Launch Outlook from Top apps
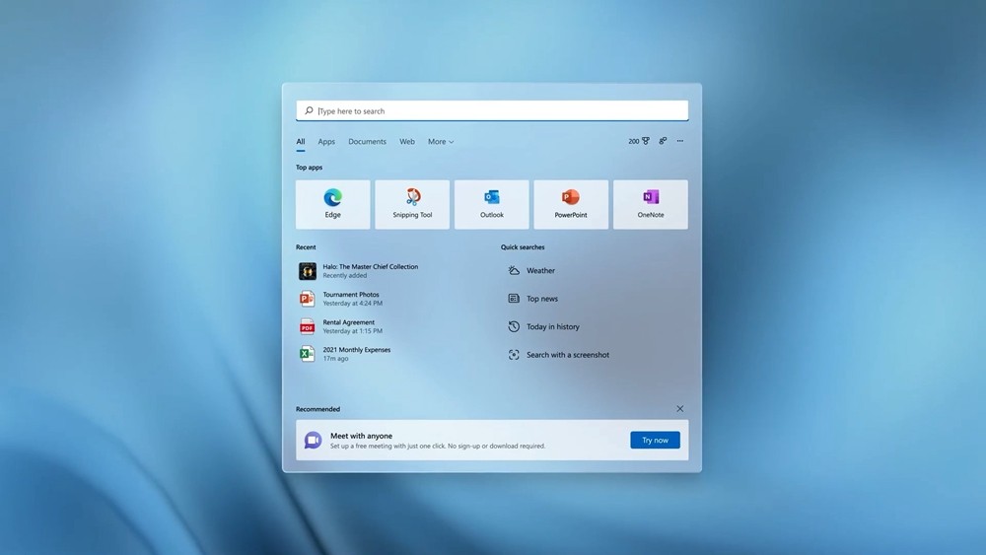 pos(492,204)
